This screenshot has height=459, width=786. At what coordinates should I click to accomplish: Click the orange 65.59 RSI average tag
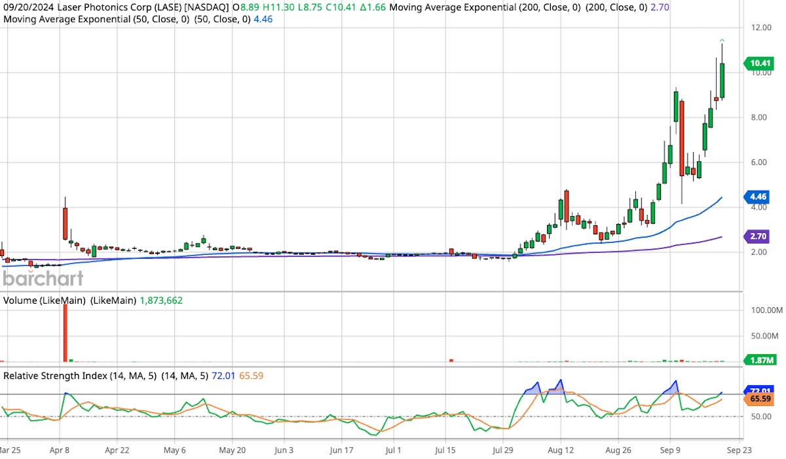760,398
